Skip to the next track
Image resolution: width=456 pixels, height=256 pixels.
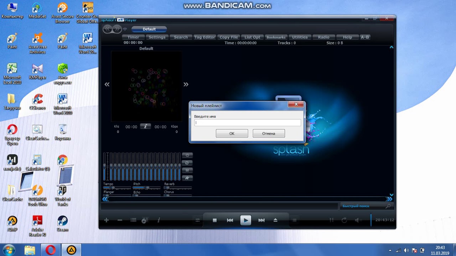[261, 220]
